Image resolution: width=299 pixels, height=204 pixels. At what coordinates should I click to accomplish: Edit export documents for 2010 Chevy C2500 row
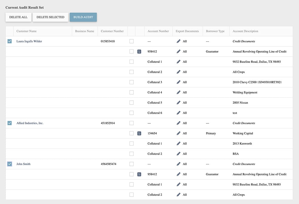(x=179, y=82)
